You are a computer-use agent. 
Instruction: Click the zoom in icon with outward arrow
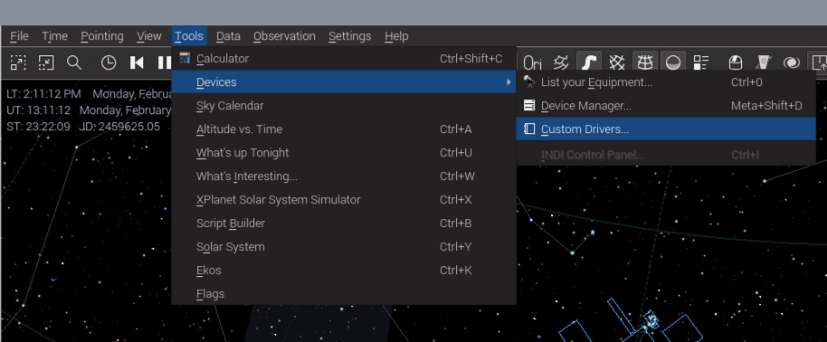[18, 62]
